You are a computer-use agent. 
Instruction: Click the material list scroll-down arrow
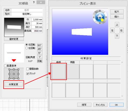coord(122,96)
